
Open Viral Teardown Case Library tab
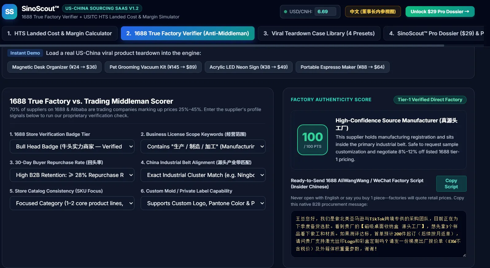point(319,33)
